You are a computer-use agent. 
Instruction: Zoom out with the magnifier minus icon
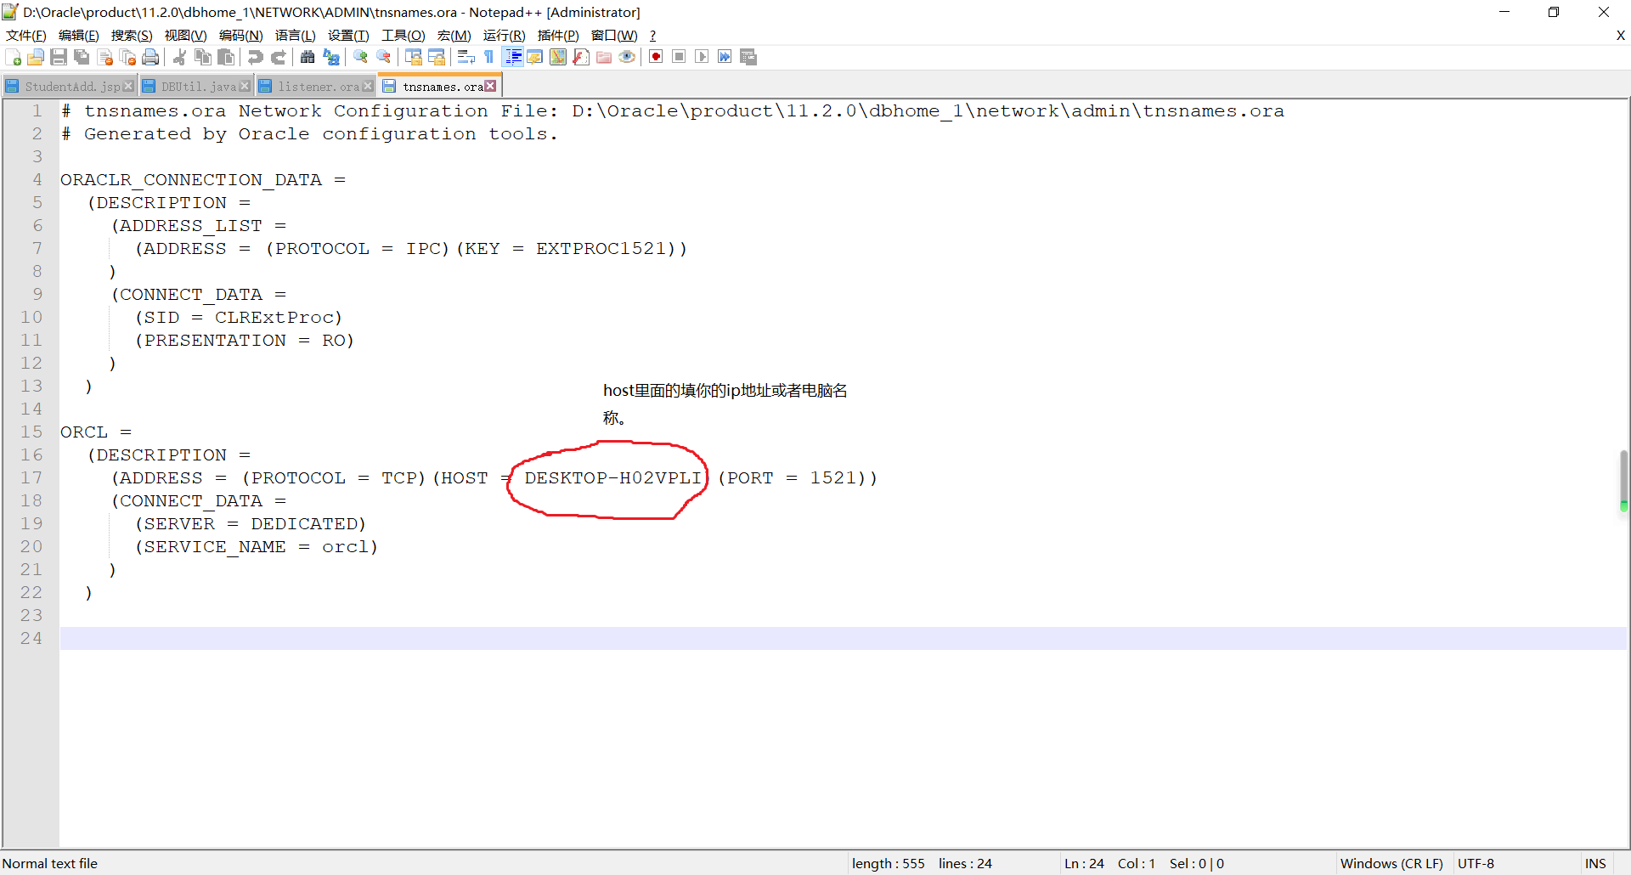(x=384, y=57)
